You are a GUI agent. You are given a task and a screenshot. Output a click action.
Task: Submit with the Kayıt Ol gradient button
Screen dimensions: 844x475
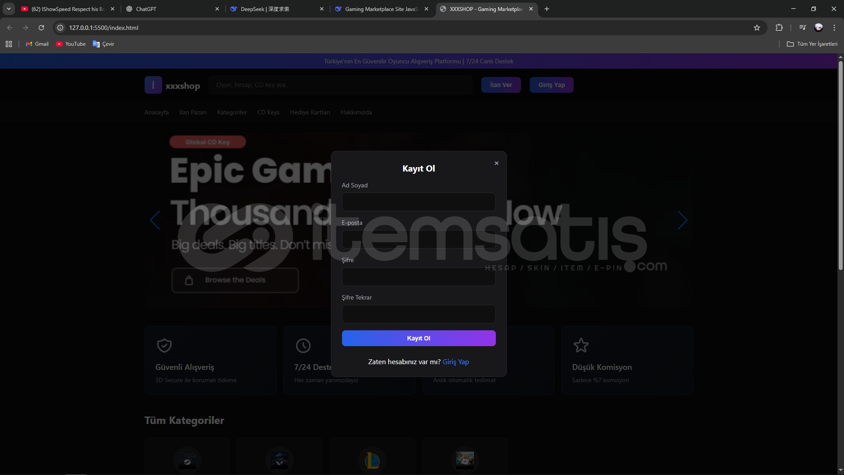point(418,338)
